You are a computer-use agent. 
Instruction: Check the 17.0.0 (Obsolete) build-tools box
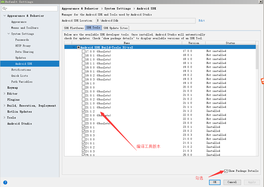click(x=83, y=51)
